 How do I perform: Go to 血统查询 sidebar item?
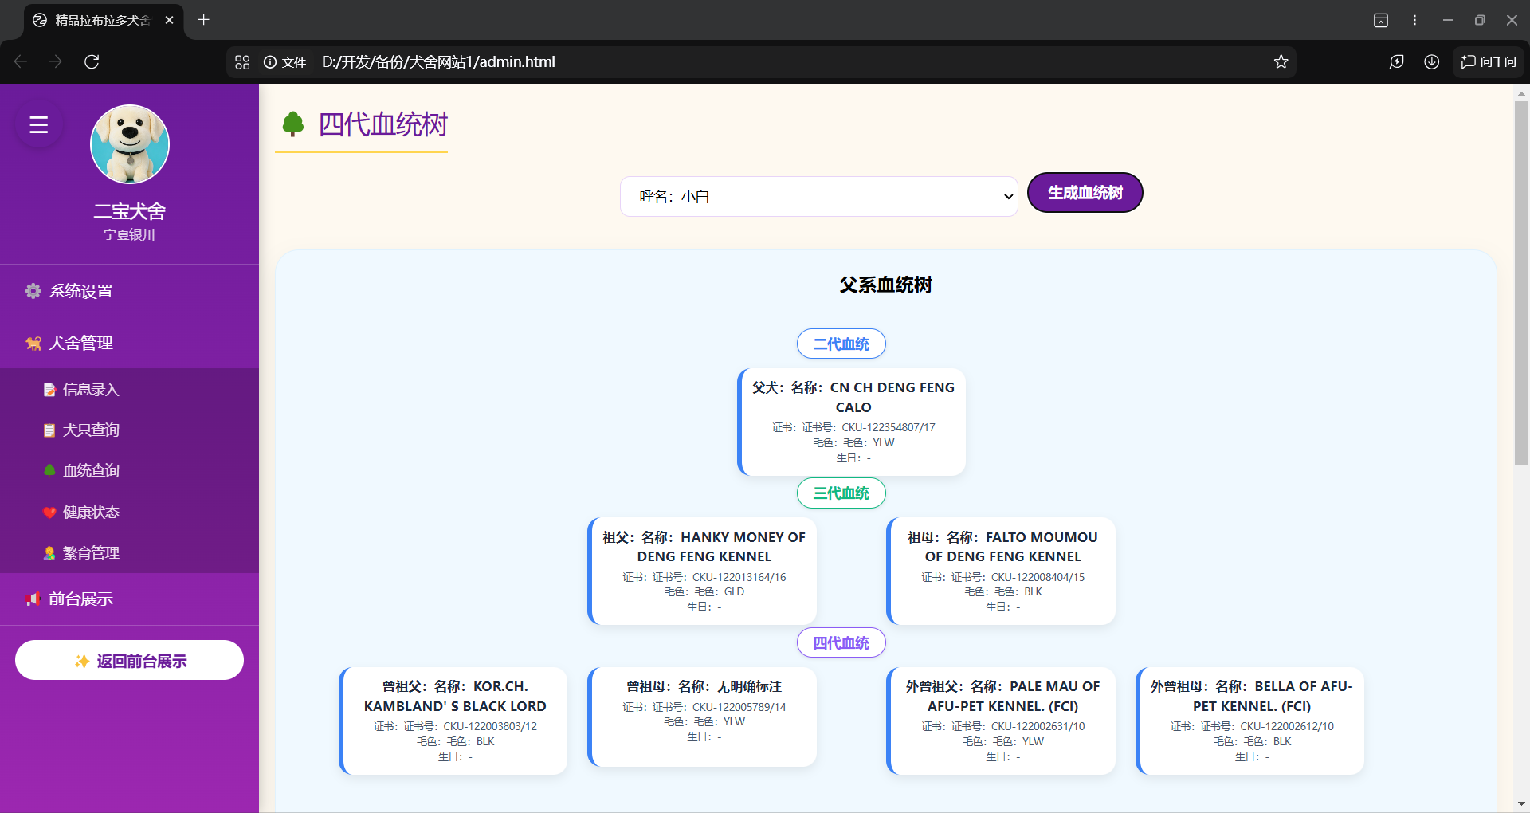90,470
